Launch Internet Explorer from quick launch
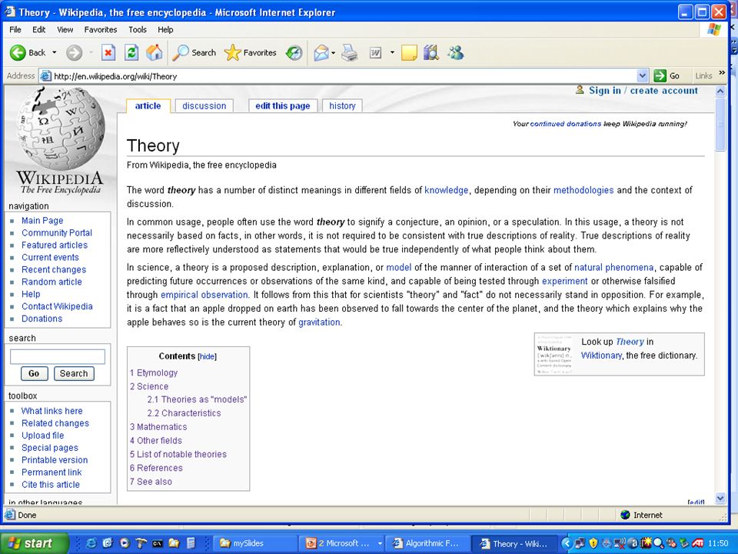738x554 pixels. tap(91, 543)
